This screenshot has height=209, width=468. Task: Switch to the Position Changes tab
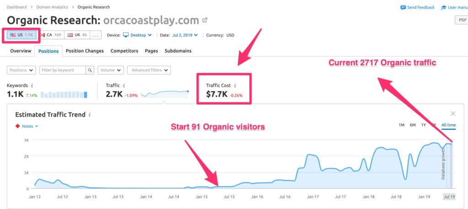(85, 51)
